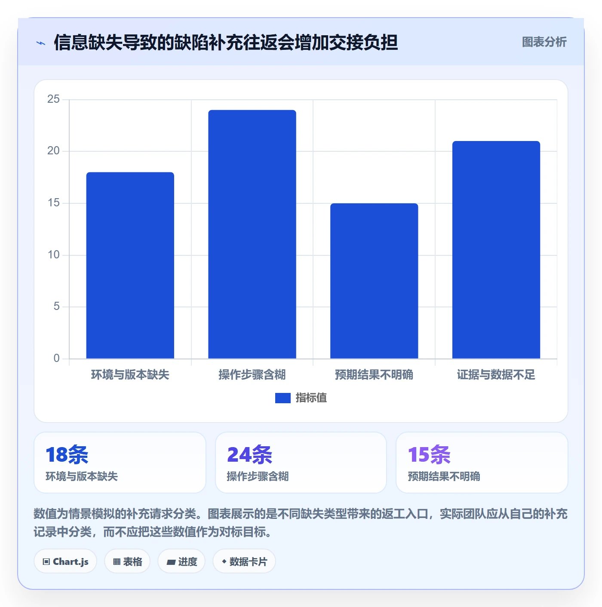602x607 pixels.
Task: Click the diamond icon in 数据卡片 chip
Action: [224, 561]
